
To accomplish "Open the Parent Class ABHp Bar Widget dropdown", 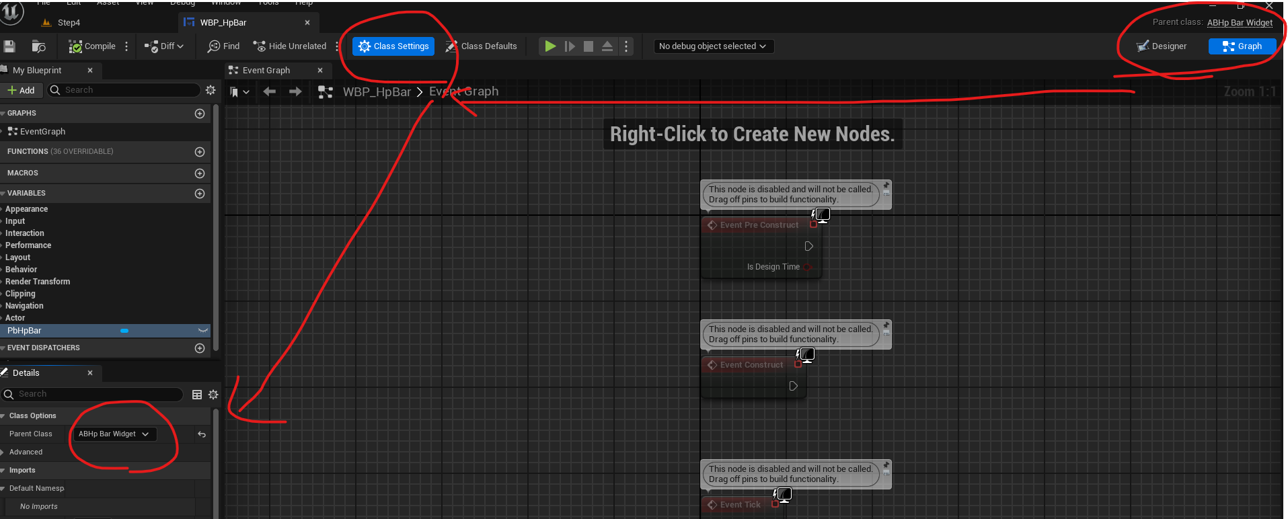I will [114, 434].
